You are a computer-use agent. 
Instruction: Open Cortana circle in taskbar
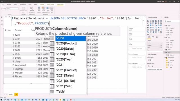pyautogui.click(x=8, y=100)
